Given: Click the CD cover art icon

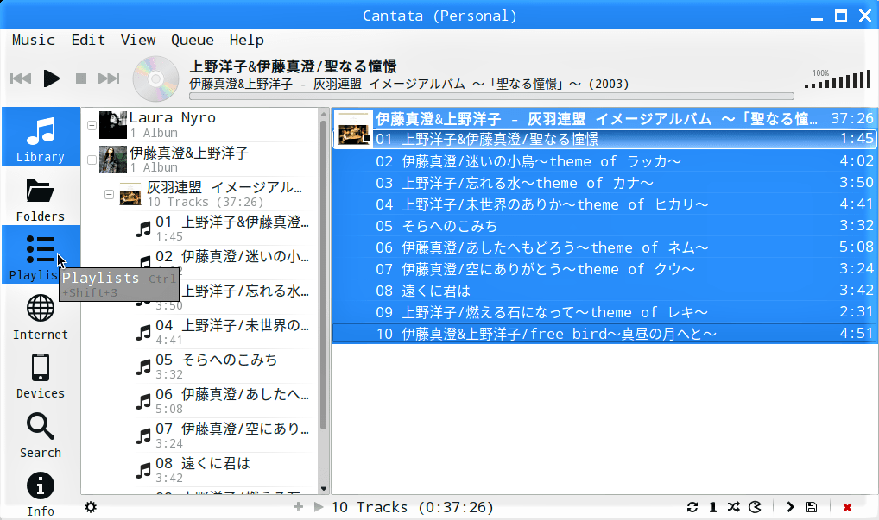Looking at the screenshot, I should 155,78.
